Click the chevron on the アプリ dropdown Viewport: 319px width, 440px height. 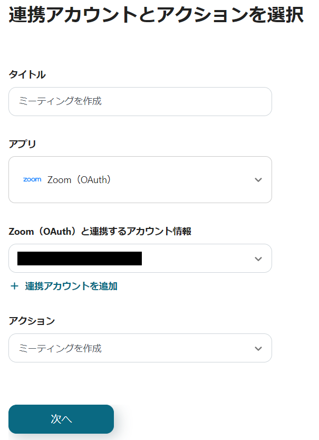click(x=258, y=179)
